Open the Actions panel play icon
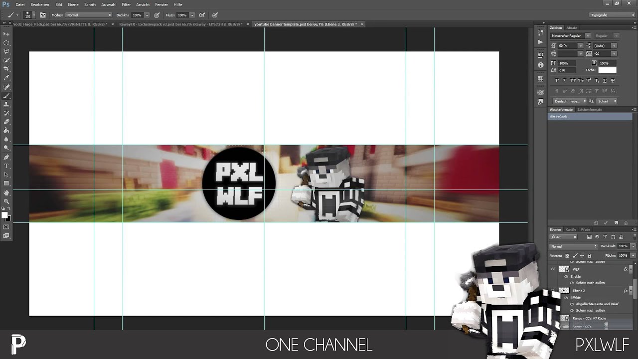The image size is (638, 359). (x=541, y=42)
